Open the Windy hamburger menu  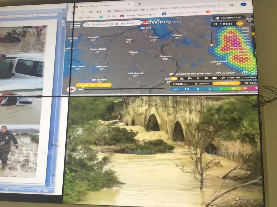(75, 25)
